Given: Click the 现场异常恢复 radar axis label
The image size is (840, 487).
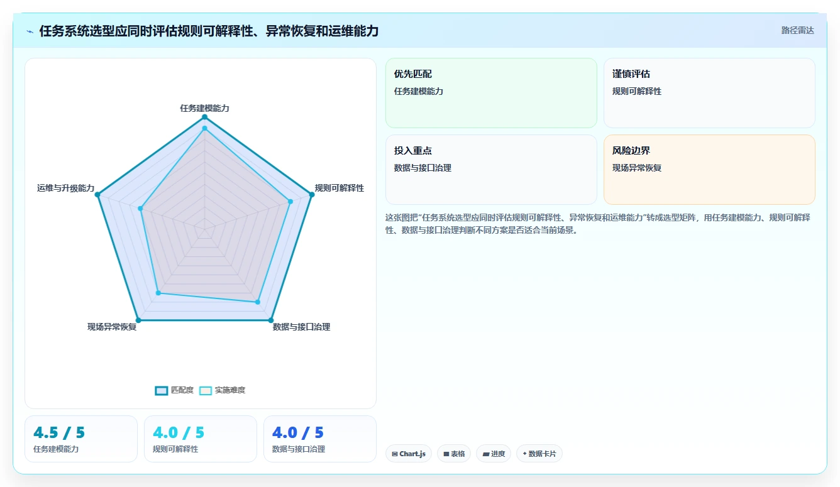Looking at the screenshot, I should (x=112, y=327).
